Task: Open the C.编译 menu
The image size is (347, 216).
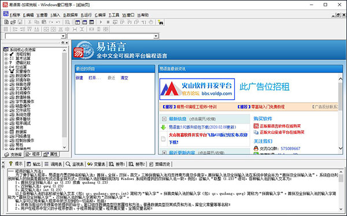Action: (100, 15)
